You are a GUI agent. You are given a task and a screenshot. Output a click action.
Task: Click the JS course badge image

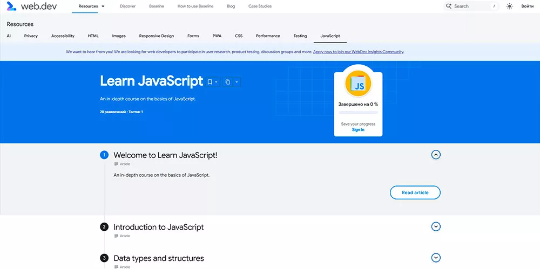(358, 84)
